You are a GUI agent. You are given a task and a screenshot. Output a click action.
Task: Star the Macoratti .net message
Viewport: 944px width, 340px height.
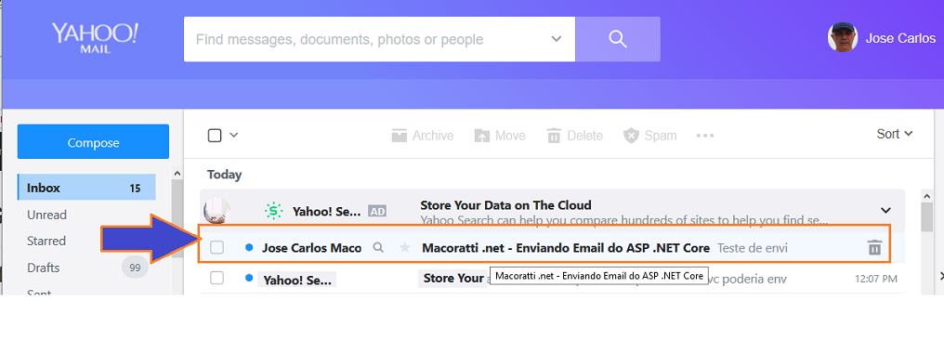404,247
